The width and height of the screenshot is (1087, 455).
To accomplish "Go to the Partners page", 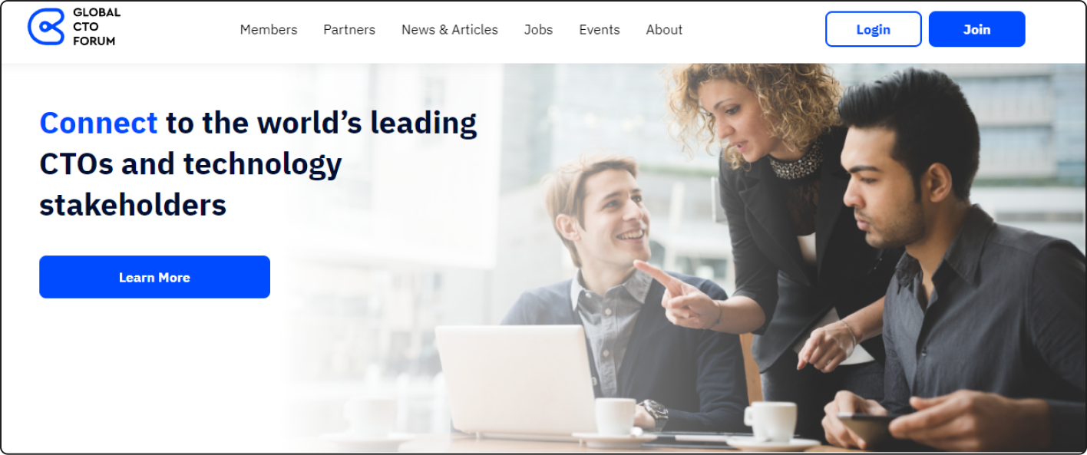I will click(349, 29).
